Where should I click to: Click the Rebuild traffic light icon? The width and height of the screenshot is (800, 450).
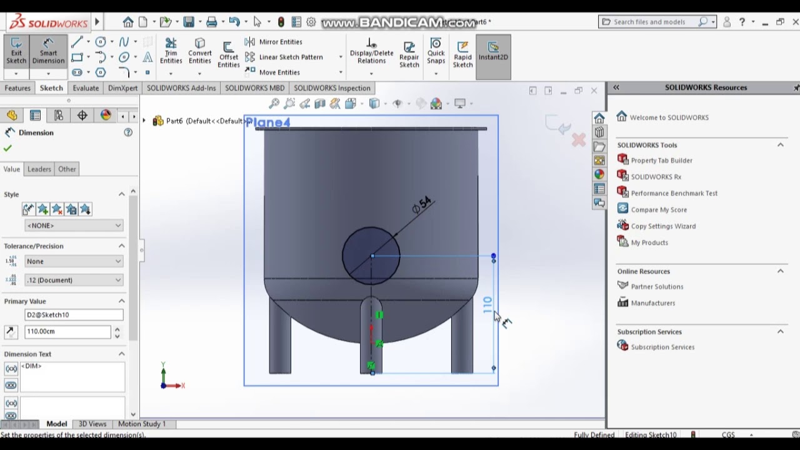point(281,22)
